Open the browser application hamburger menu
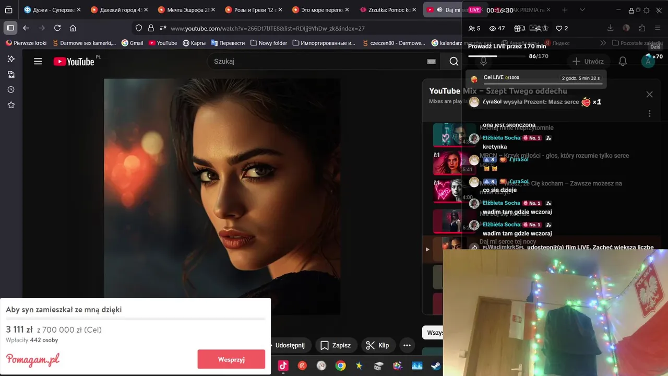The image size is (668, 376). click(x=658, y=28)
